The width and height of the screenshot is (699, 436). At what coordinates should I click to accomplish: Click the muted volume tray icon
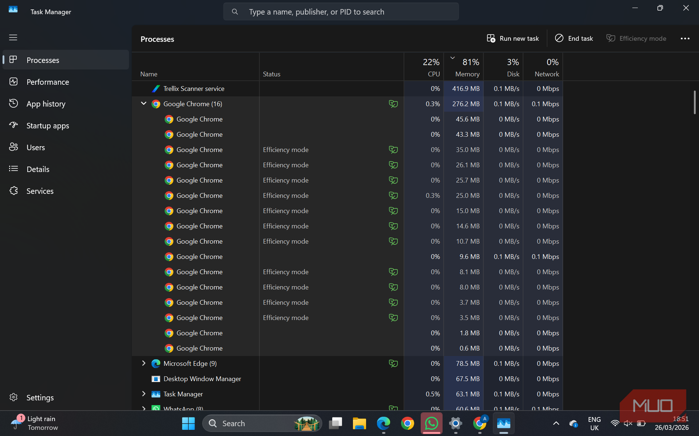click(x=628, y=423)
